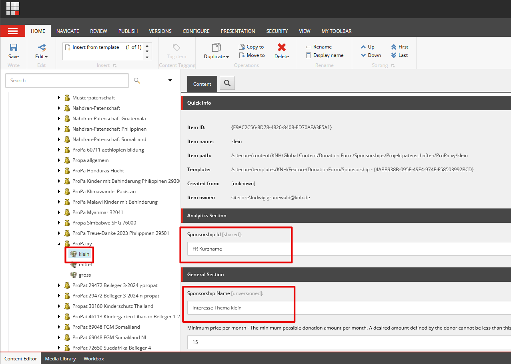Expand Nahdran-Patenschaft Guatemala node
511x364 pixels.
[x=59, y=119]
